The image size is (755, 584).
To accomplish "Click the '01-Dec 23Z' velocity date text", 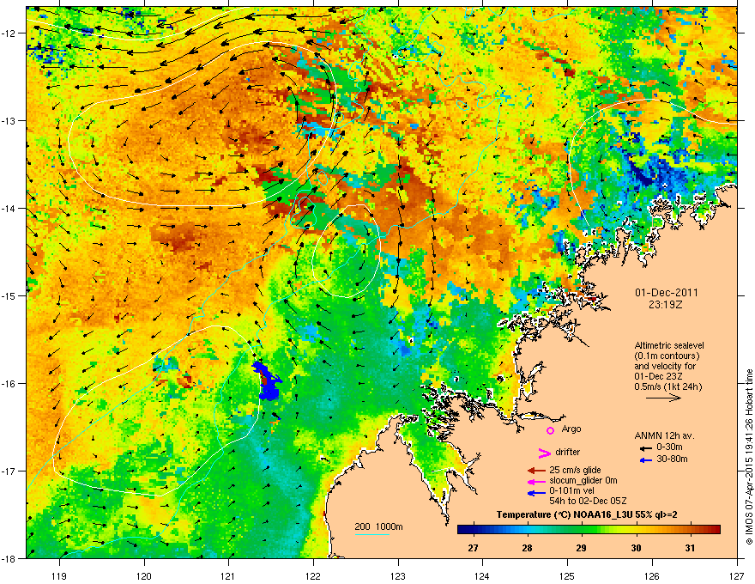I will click(x=657, y=376).
